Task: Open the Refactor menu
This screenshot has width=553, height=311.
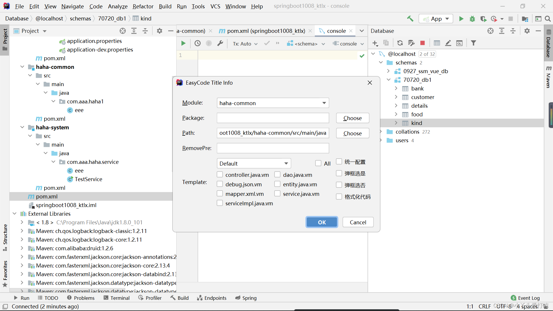Action: click(x=143, y=6)
